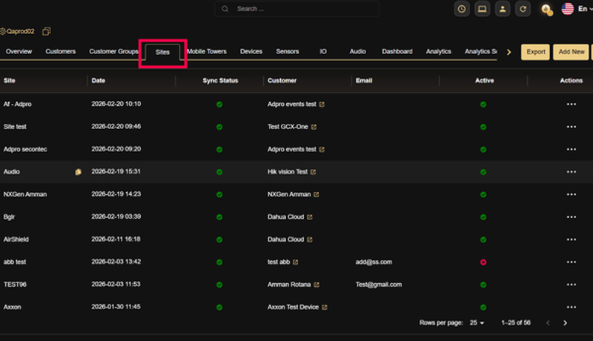Click the search magnifier icon

click(225, 9)
